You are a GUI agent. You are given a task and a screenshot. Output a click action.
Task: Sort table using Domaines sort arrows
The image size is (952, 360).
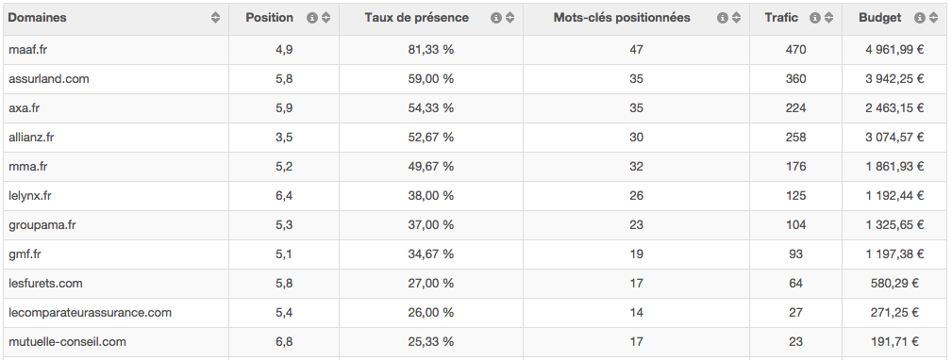(215, 18)
